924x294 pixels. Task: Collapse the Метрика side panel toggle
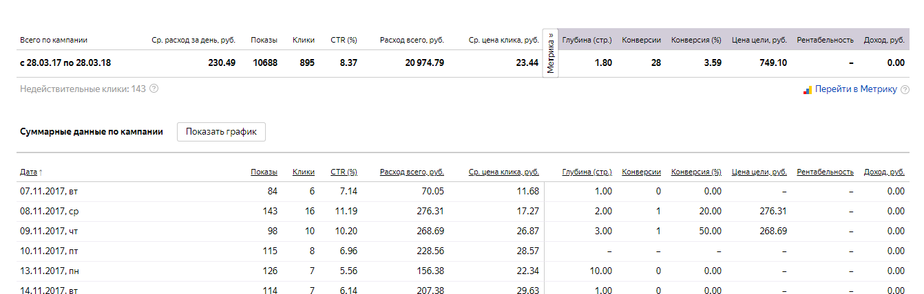pos(550,54)
